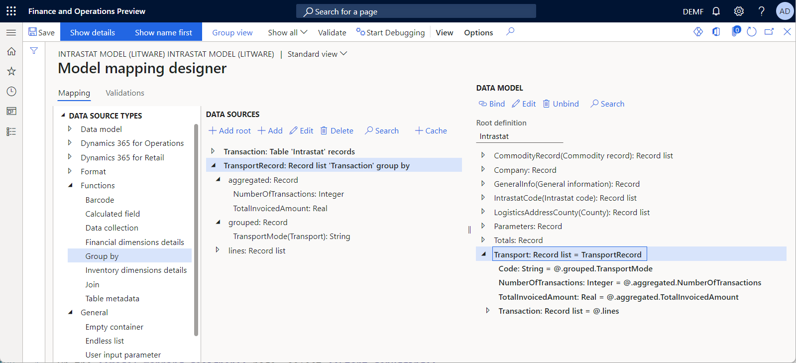Screen dimensions: 796x363
Task: Open the Options menu tab
Action: [478, 32]
